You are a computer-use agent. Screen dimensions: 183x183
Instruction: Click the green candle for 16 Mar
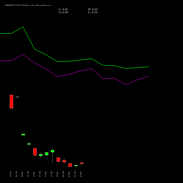41,155
